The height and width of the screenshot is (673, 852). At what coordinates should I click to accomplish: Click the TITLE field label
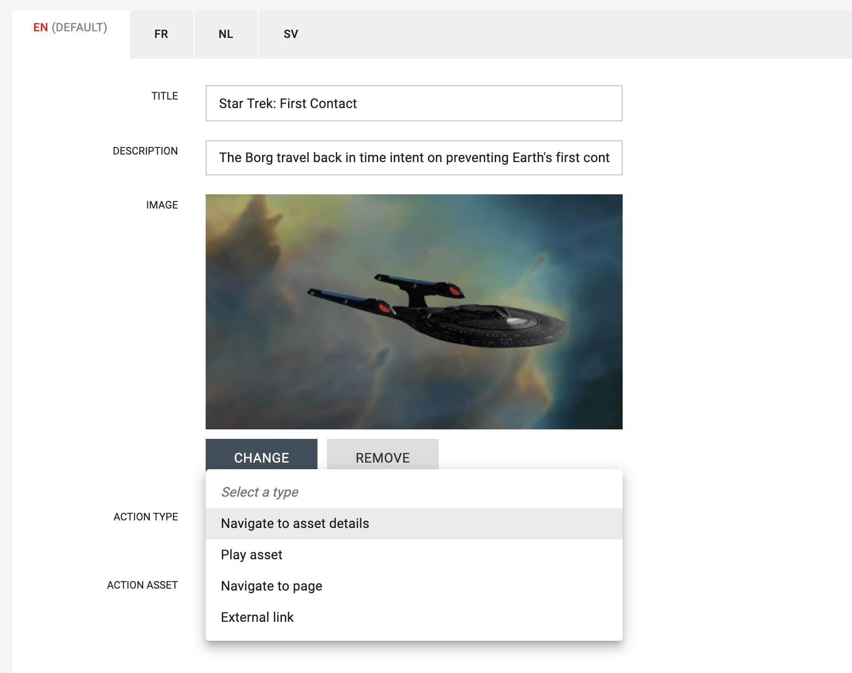pos(164,96)
